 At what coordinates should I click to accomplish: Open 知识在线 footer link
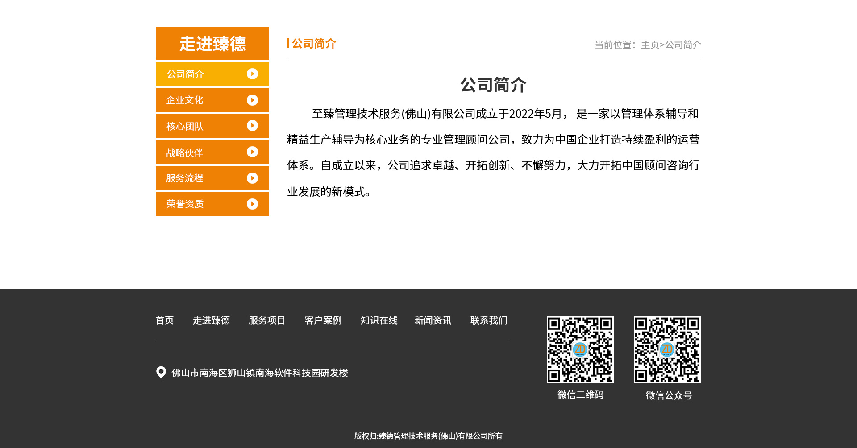coord(379,321)
